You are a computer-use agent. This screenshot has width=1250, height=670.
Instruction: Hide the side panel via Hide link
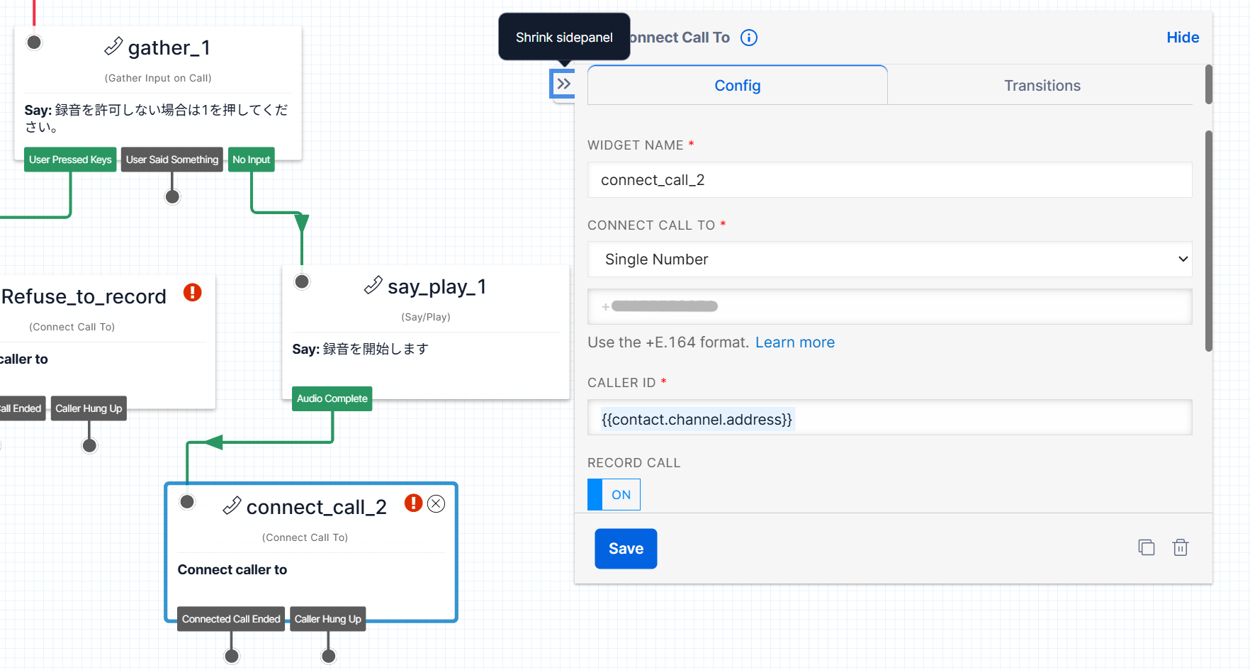(x=1183, y=38)
